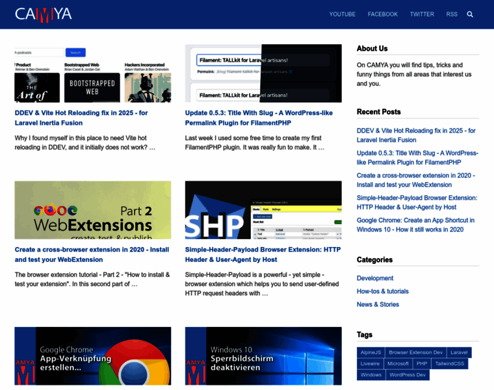This screenshot has width=494, height=390.
Task: Open main post title Update 0.5.3 Title With Slug
Action: 259,118
